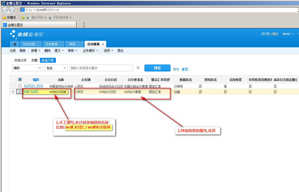Click the 保存 link
Viewport: 299px width, 192px height.
[x=176, y=69]
